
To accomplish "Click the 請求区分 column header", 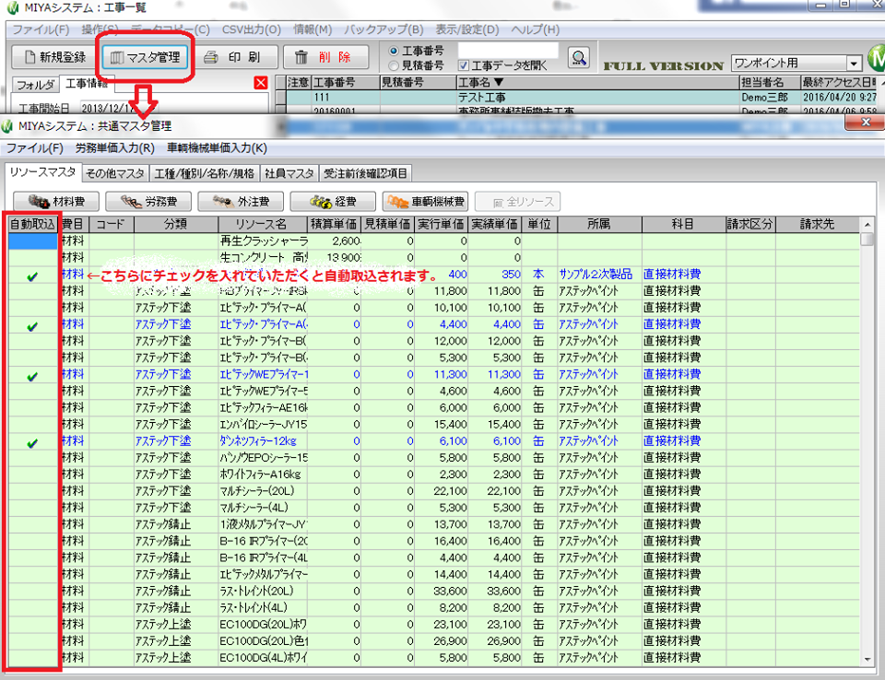I will 750,224.
